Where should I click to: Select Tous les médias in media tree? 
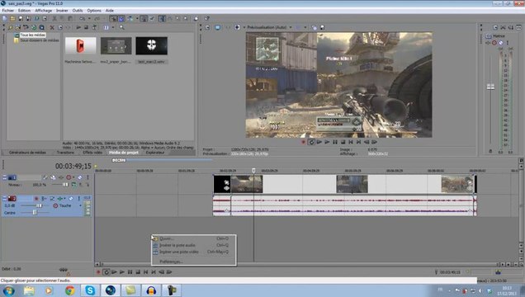point(32,35)
